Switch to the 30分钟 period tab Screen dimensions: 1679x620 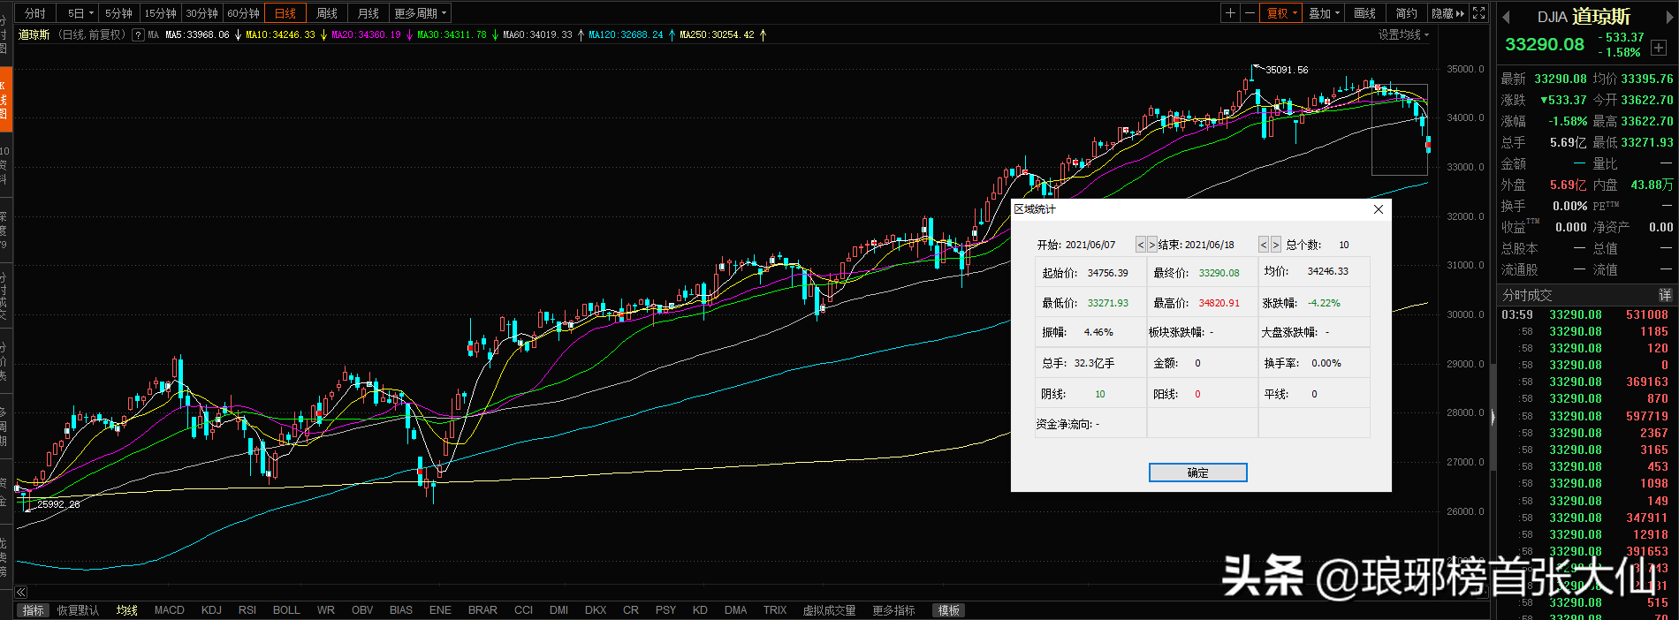[201, 13]
